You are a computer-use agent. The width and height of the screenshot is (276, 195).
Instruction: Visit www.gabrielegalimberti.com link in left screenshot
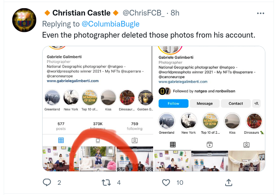click(x=72, y=81)
